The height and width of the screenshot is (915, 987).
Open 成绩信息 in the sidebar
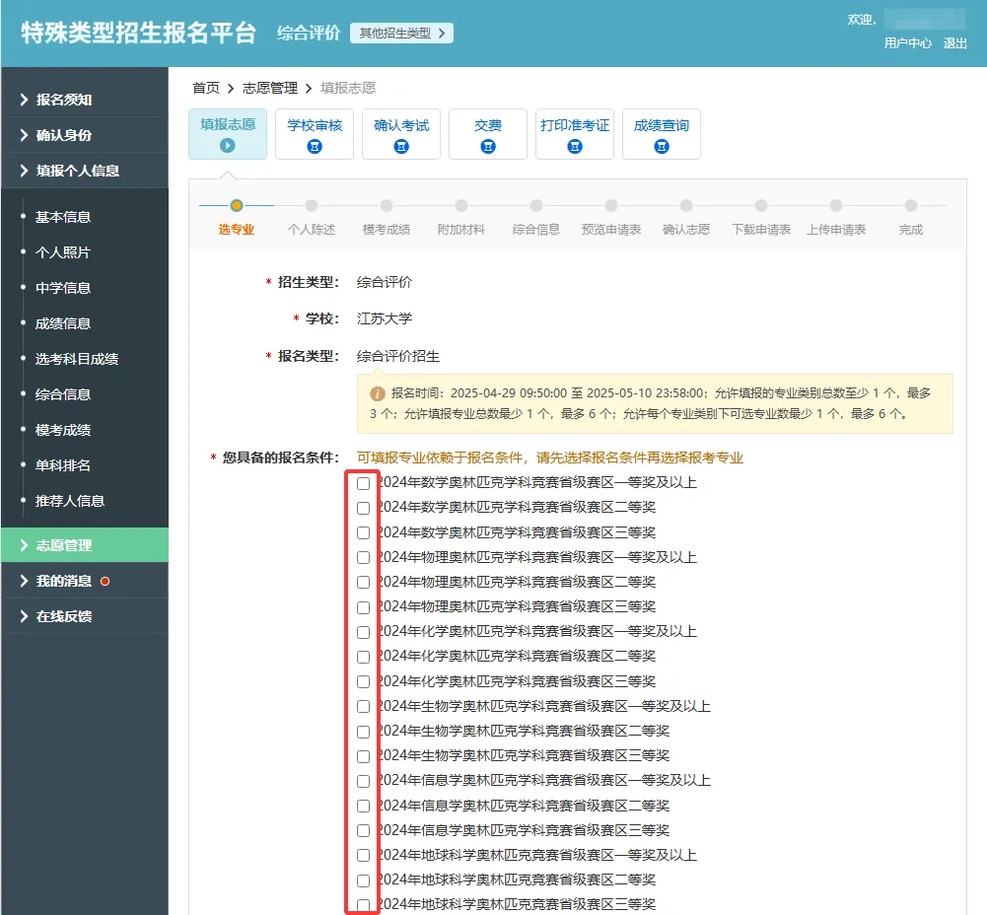tap(63, 323)
